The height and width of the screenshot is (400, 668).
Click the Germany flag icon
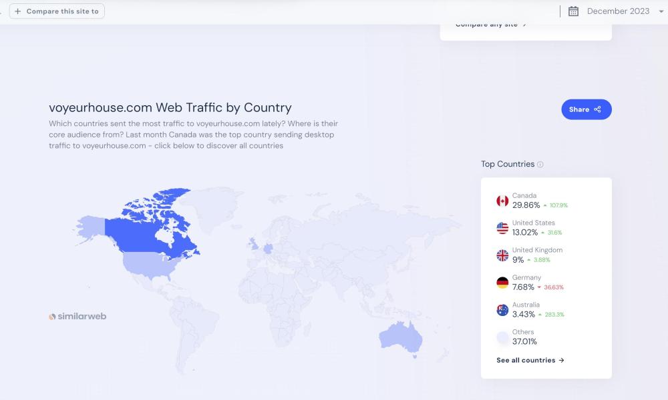(502, 283)
